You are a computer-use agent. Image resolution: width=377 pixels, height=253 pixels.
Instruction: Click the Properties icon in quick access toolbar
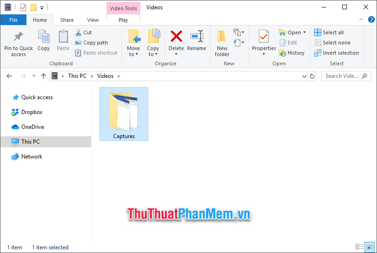[23, 7]
